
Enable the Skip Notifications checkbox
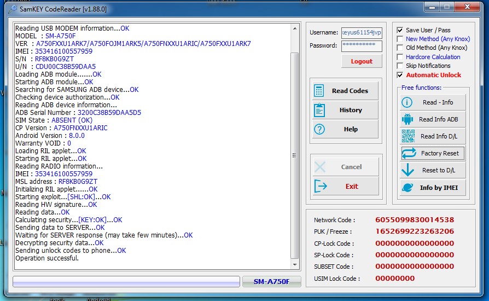(400, 66)
